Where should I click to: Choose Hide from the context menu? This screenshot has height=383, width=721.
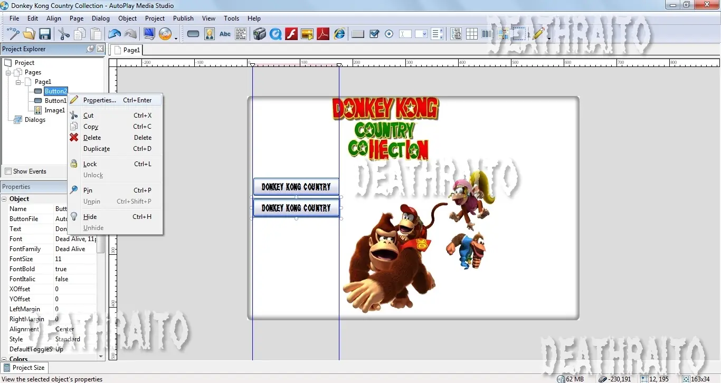pos(115,217)
